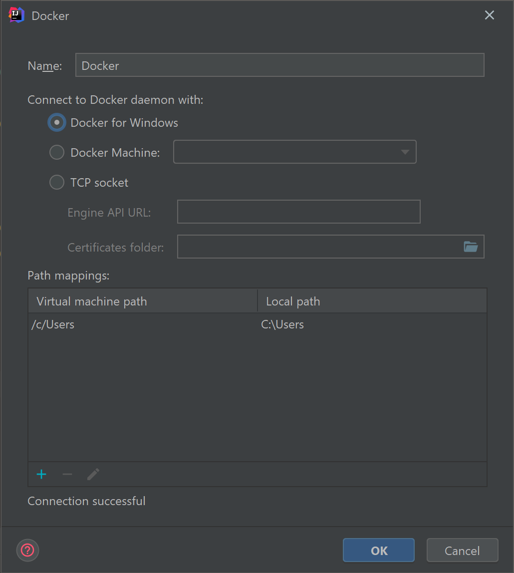Viewport: 514px width, 573px height.
Task: Click the Virtual machine path column header
Action: [92, 301]
